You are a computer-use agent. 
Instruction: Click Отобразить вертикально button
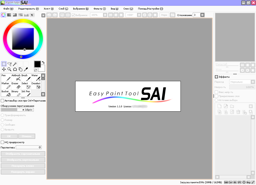(x=23, y=160)
